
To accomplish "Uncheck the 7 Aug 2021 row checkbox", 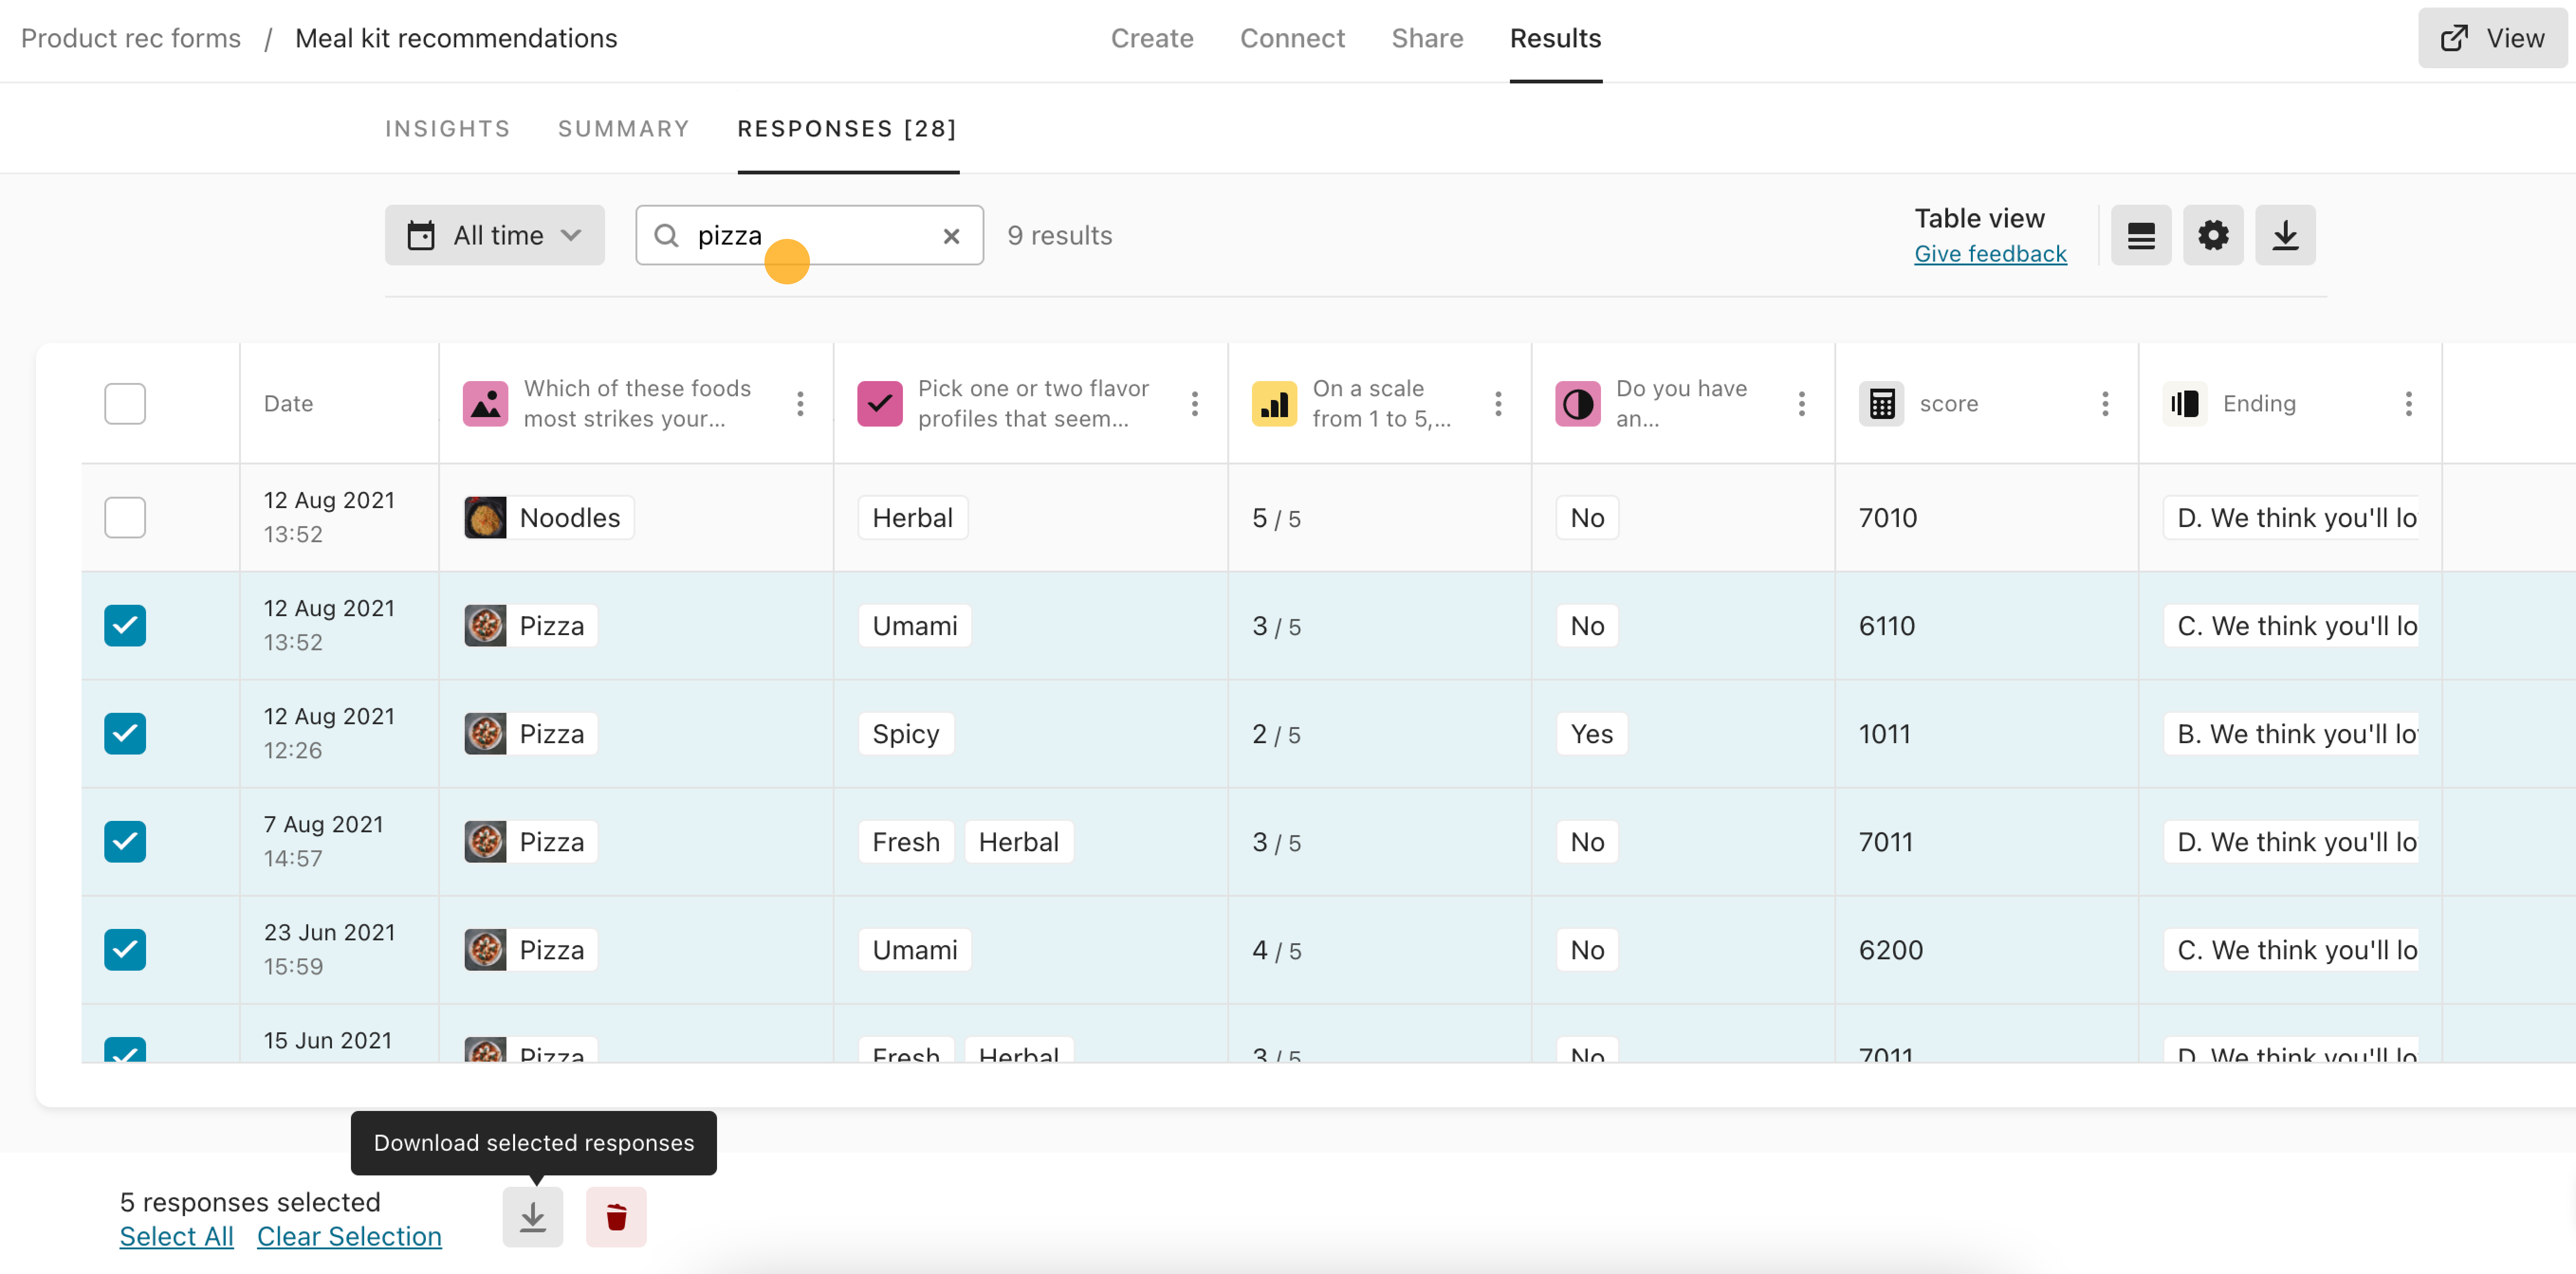I will 125,841.
